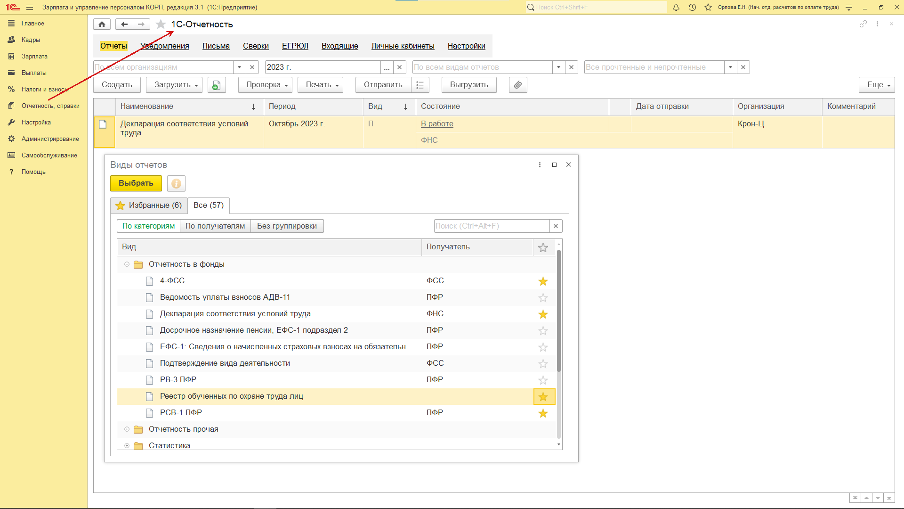Open the list icon beside Отправить
The image size is (904, 509).
point(420,85)
